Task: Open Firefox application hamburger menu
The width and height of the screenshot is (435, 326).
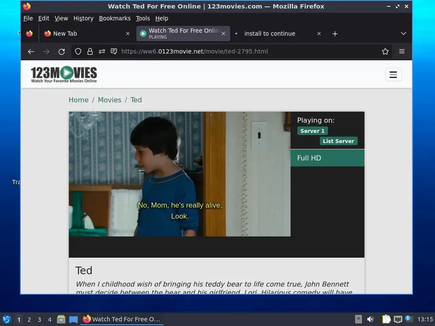Action: coord(402,51)
